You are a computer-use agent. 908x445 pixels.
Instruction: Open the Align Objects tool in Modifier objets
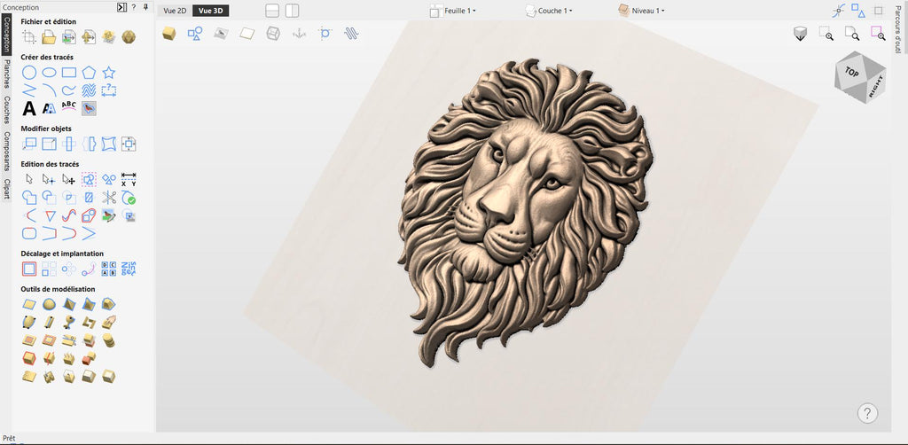click(129, 144)
